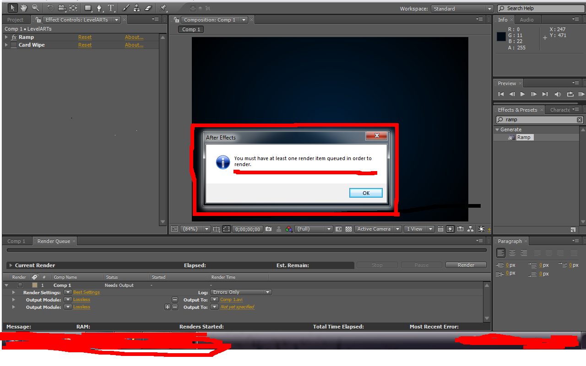Open the magnification 84% dropdown
Image resolution: width=586 pixels, height=366 pixels.
click(195, 229)
